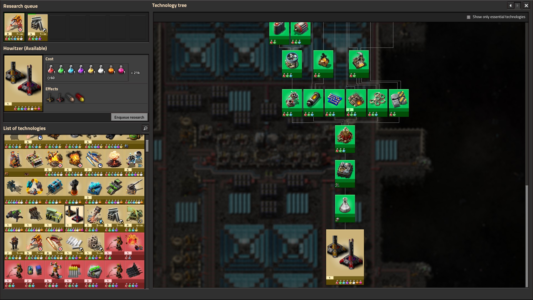
Task: Click the large Howitzer preview thumbnail
Action: (x=23, y=81)
